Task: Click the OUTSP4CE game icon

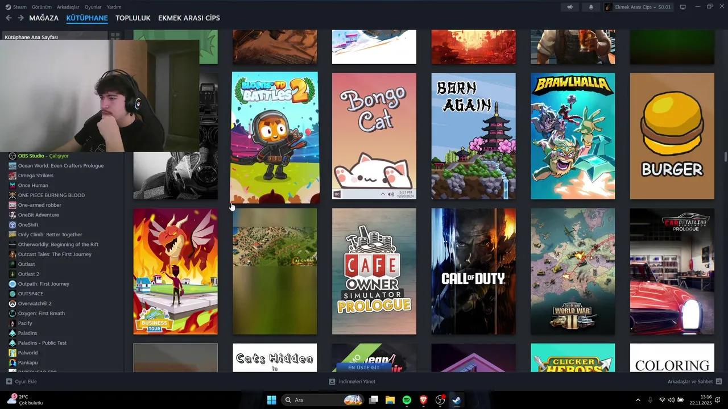Action: (13, 294)
